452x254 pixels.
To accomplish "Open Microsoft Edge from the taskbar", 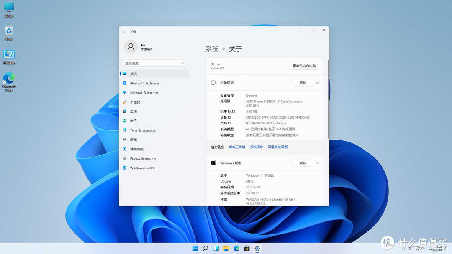I will (x=236, y=248).
